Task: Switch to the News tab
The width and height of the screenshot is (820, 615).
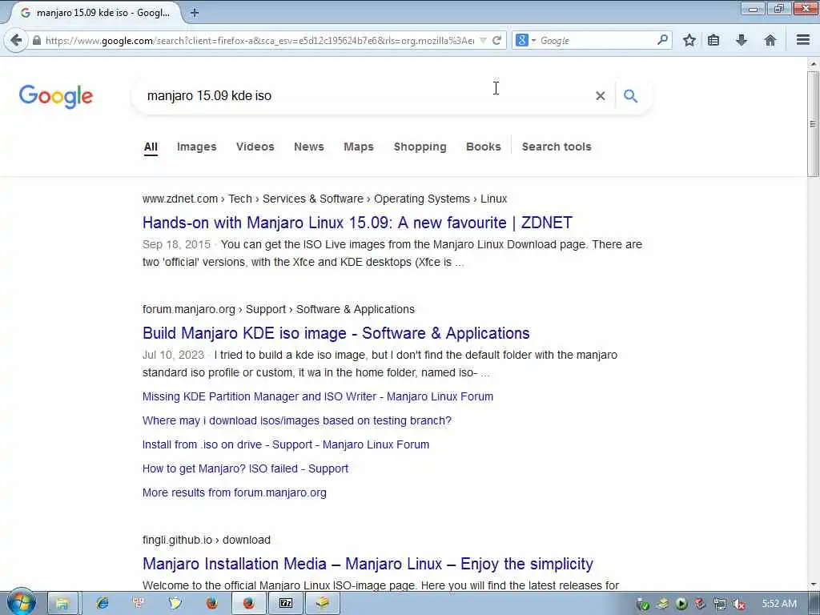Action: coord(309,147)
